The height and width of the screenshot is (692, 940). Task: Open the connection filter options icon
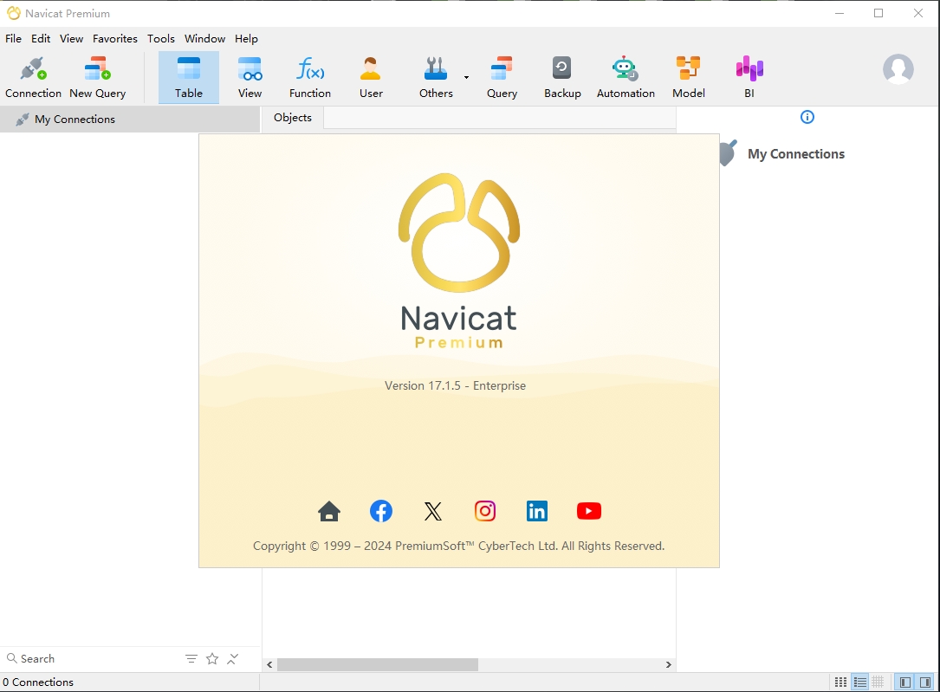(x=191, y=659)
